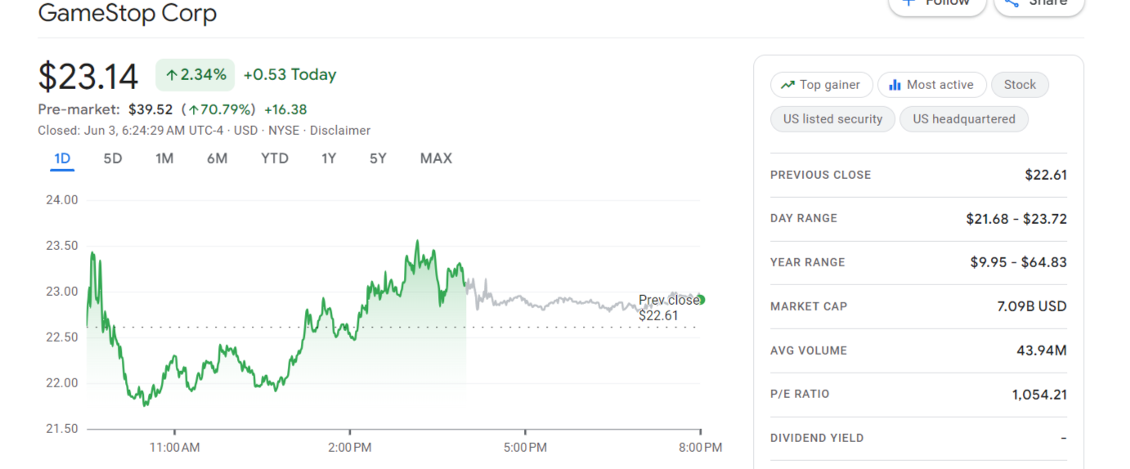Screen dimensions: 1130x469
Task: Click the US listed security chip
Action: click(832, 119)
